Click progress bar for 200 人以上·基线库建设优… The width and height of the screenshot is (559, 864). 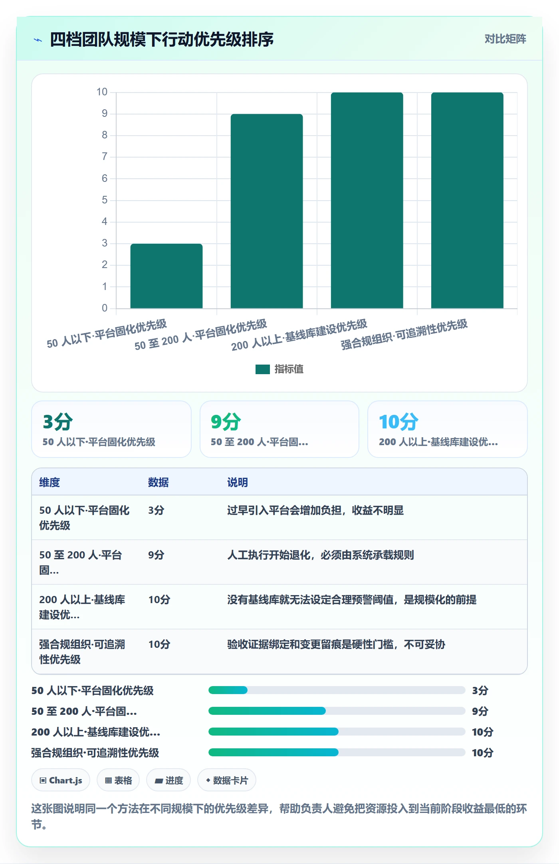coord(337,732)
